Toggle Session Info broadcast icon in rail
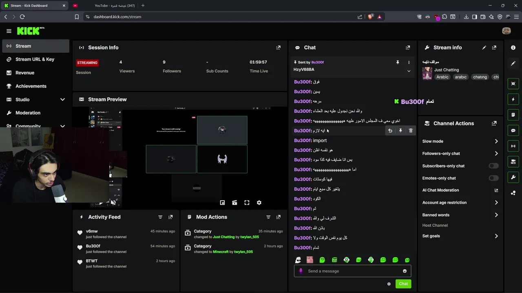The image size is (522, 293). coord(513,146)
